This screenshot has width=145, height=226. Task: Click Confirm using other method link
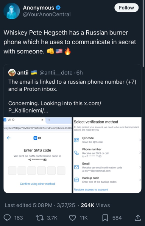pos(37,184)
